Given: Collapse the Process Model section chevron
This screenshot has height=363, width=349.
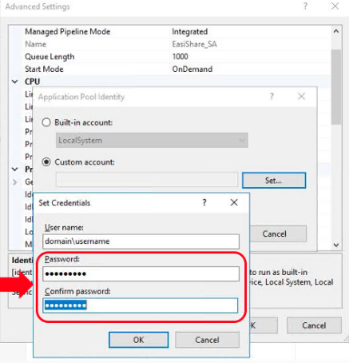Looking at the screenshot, I should coord(15,170).
